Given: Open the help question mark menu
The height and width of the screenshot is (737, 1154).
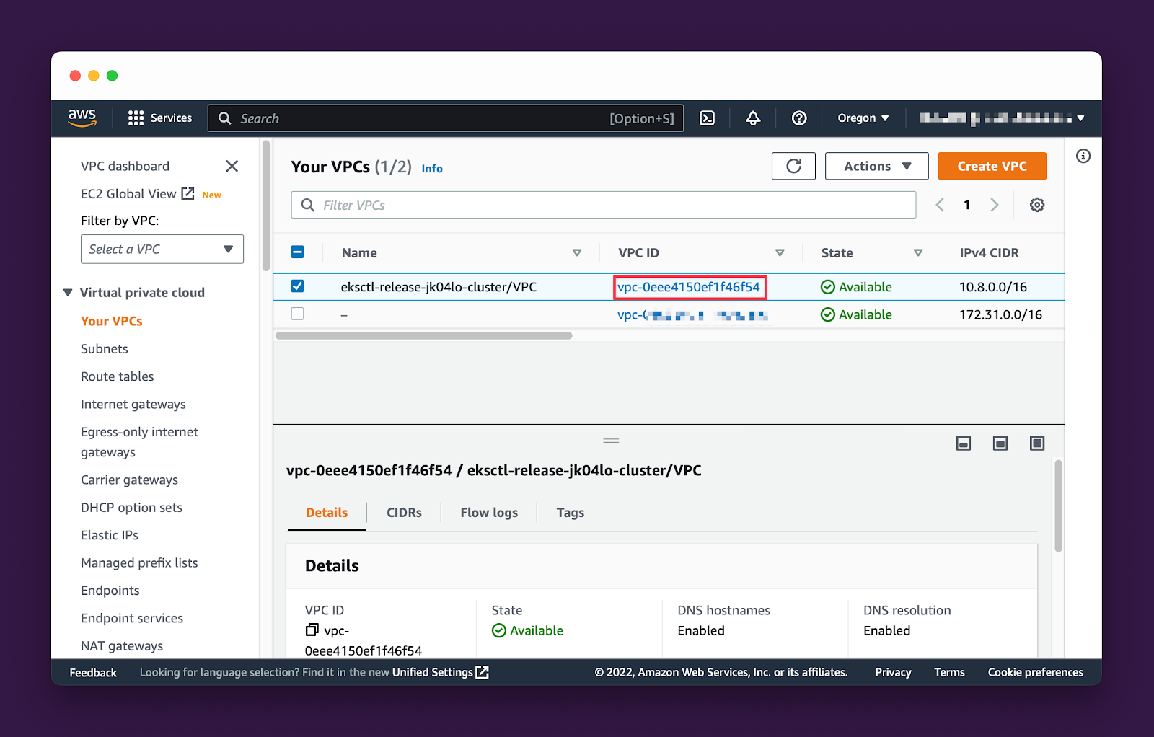Looking at the screenshot, I should [x=799, y=118].
